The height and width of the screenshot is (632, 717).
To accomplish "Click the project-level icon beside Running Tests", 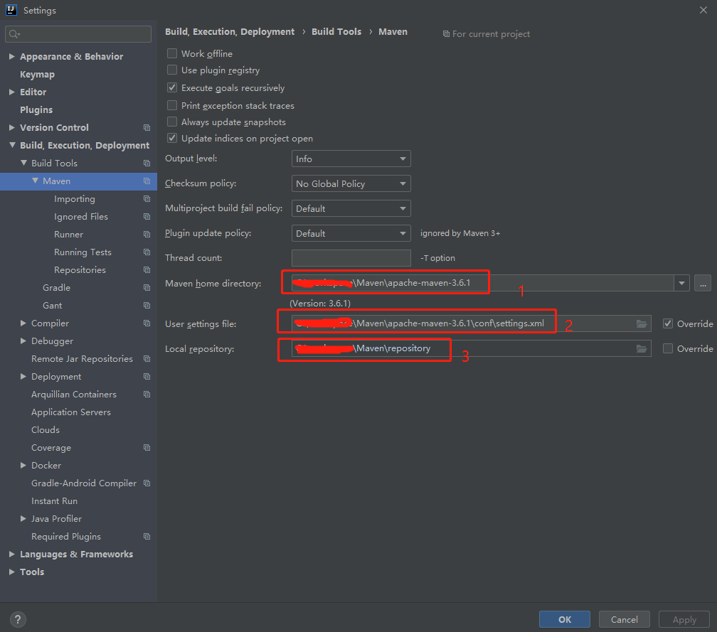I will tap(147, 252).
